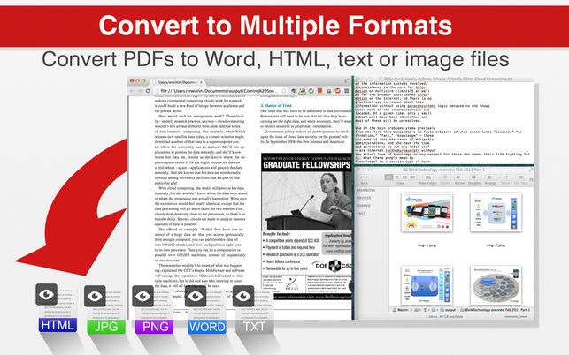Switch Finder to Cover Flow view
569x355 pixels.
(412, 177)
